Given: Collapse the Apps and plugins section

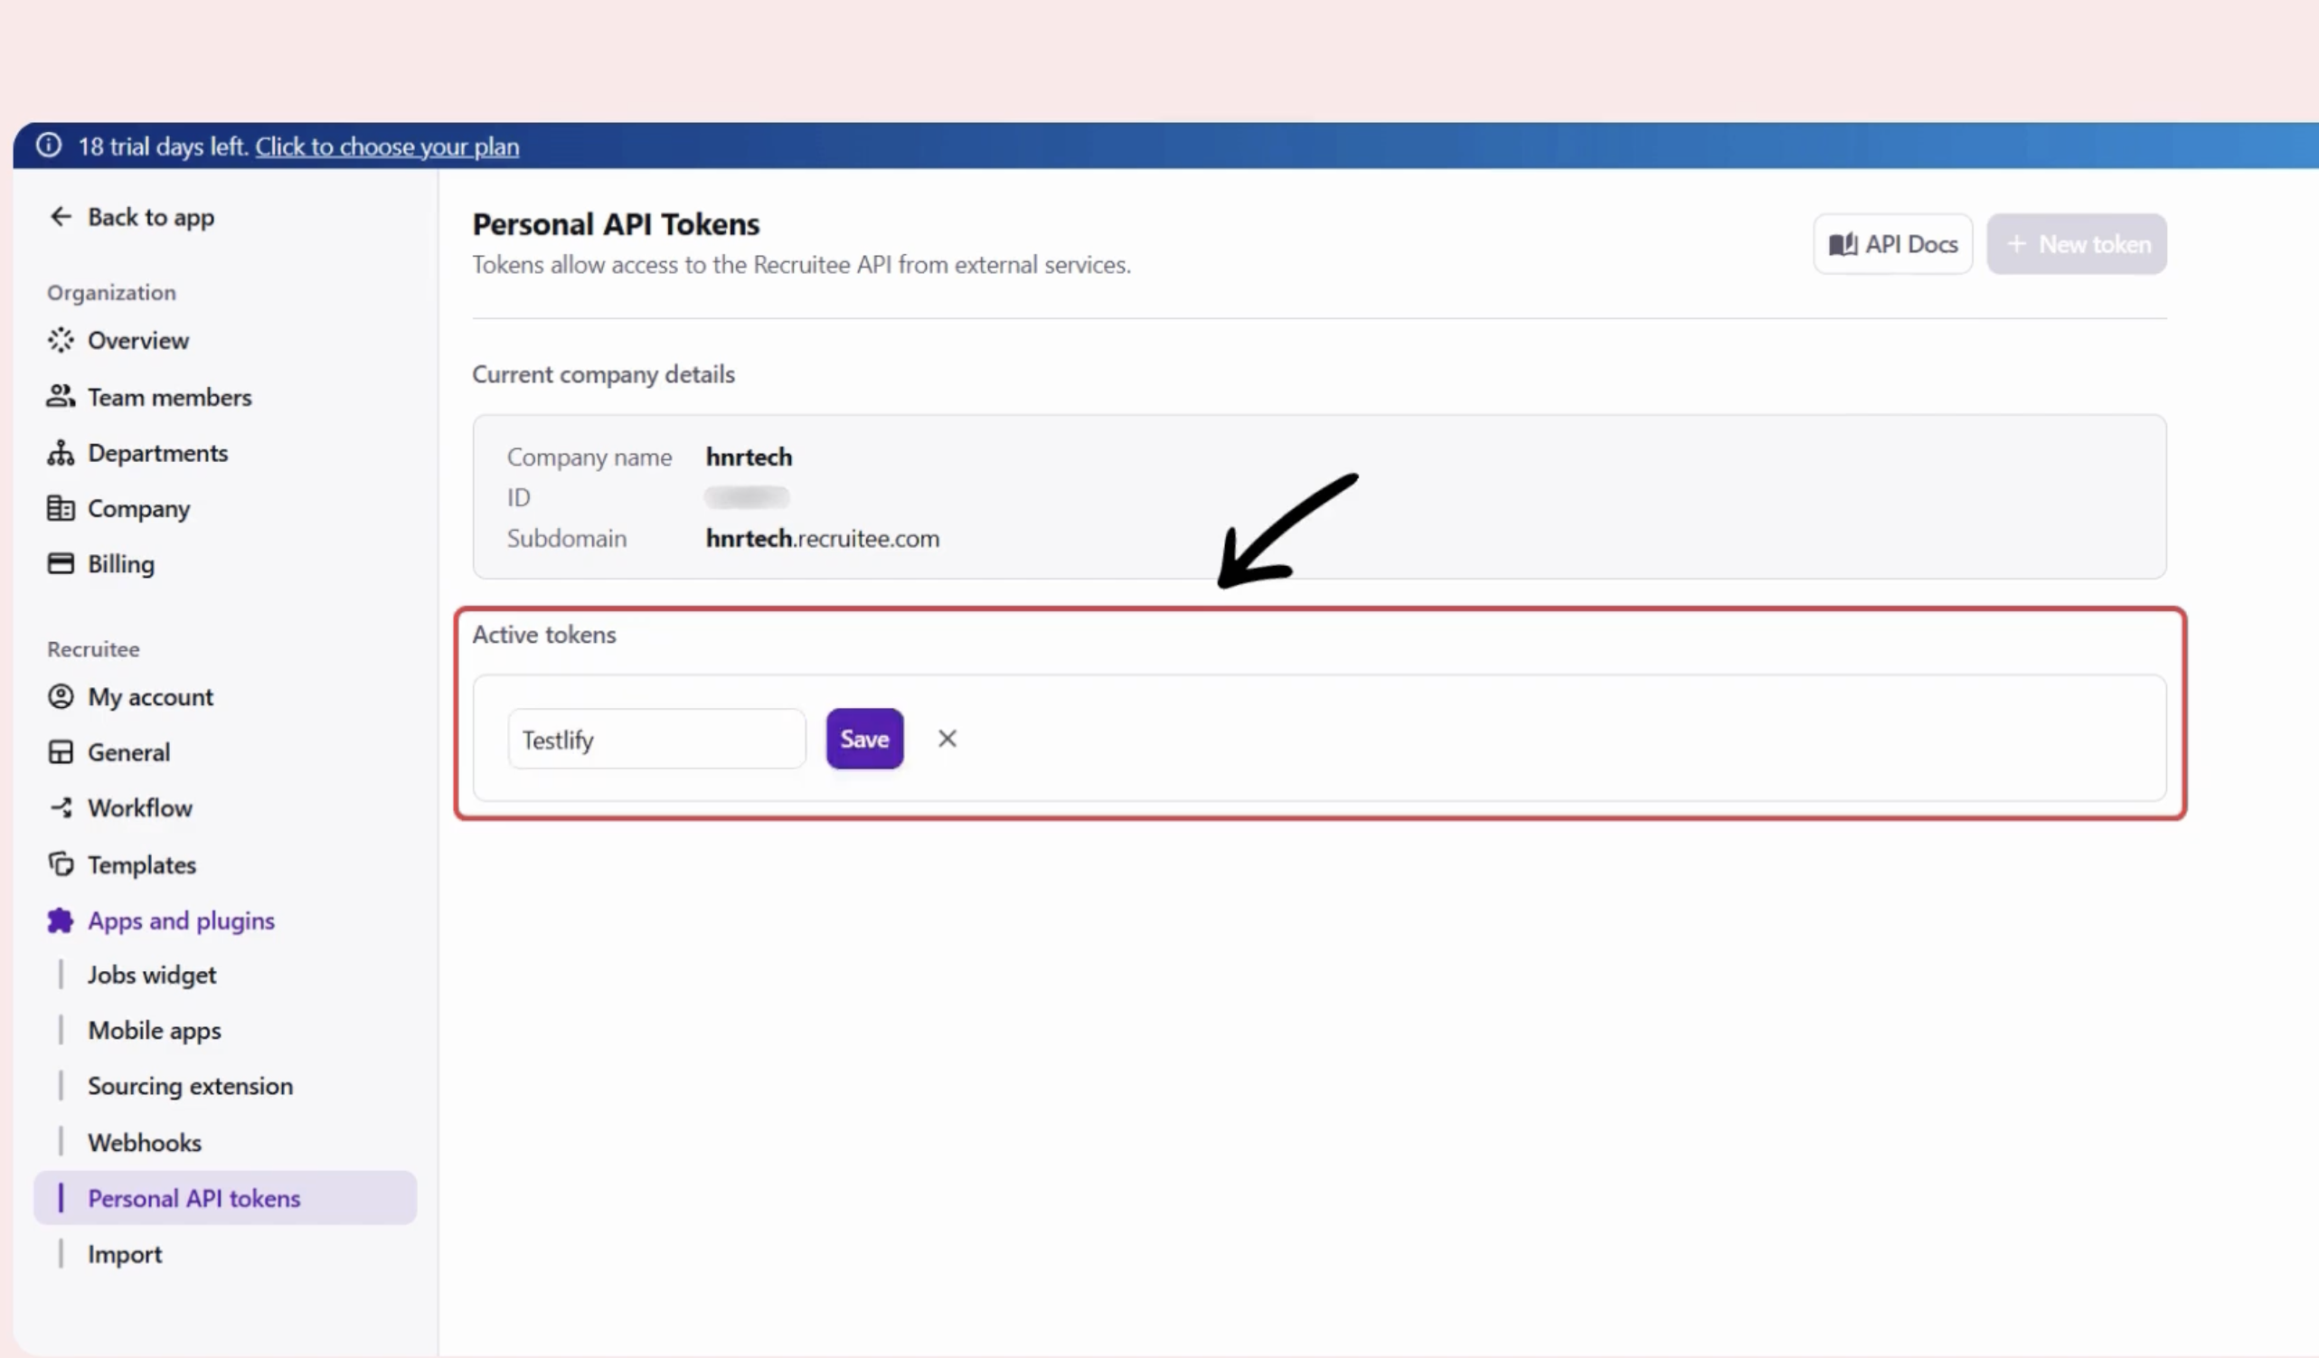Looking at the screenshot, I should tap(181, 921).
